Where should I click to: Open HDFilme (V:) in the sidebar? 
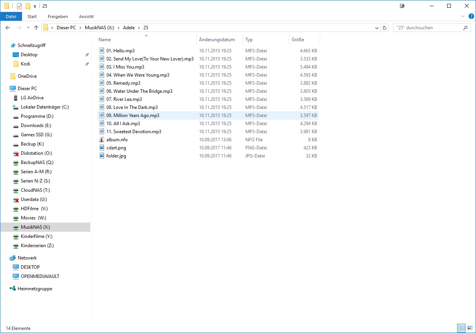[34, 209]
